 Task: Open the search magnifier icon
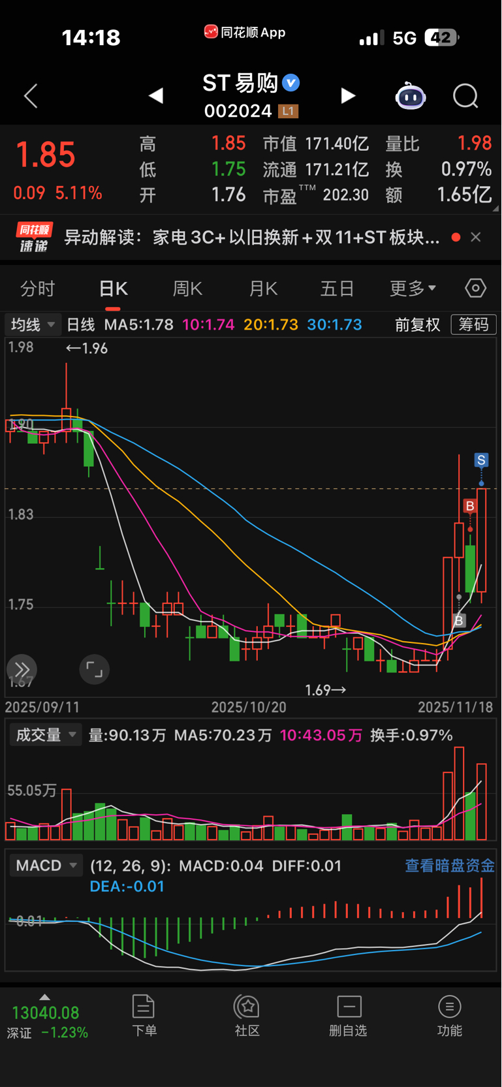(x=465, y=96)
